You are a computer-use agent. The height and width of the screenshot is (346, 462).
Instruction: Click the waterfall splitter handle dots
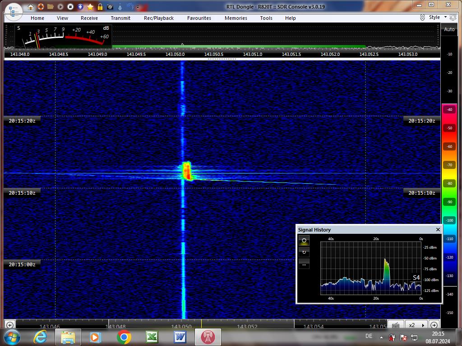pos(222,59)
